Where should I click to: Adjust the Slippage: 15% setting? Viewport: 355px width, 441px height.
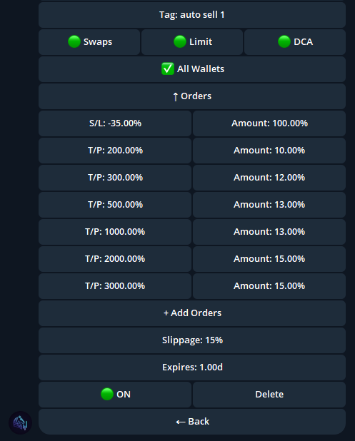tap(192, 340)
